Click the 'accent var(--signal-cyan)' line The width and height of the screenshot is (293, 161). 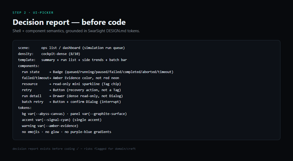point(62,120)
